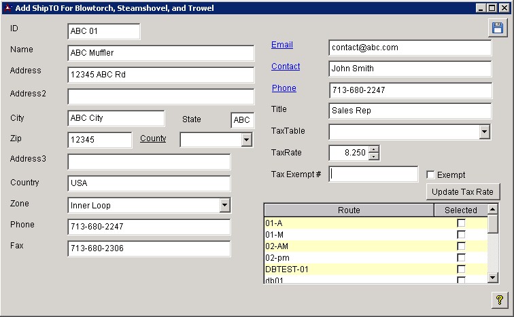
Task: Click the Selected column header
Action: [x=460, y=210]
